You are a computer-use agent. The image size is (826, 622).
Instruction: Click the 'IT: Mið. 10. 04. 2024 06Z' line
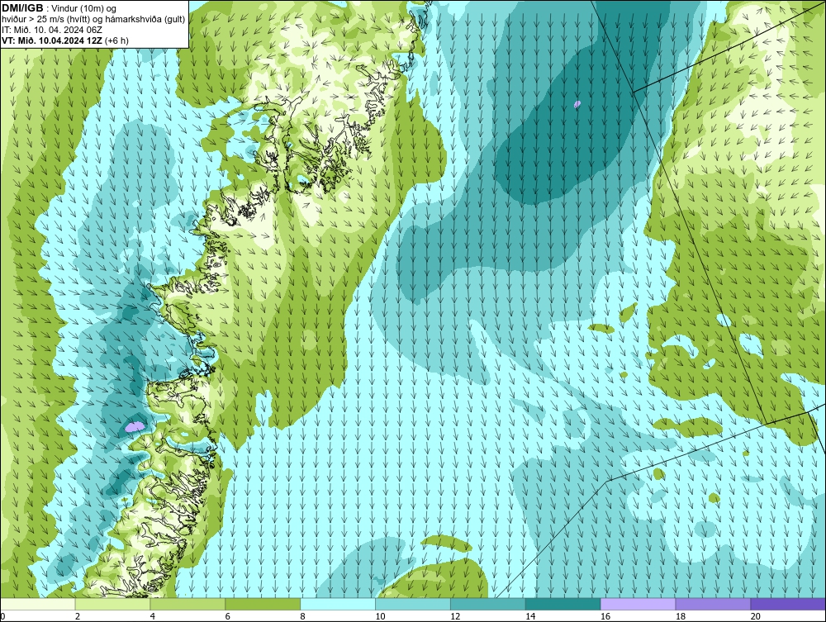(x=50, y=30)
